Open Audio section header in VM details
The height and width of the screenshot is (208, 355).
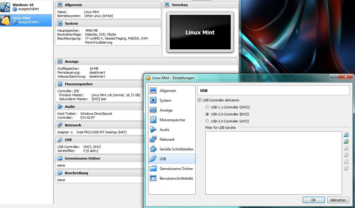tap(99, 106)
